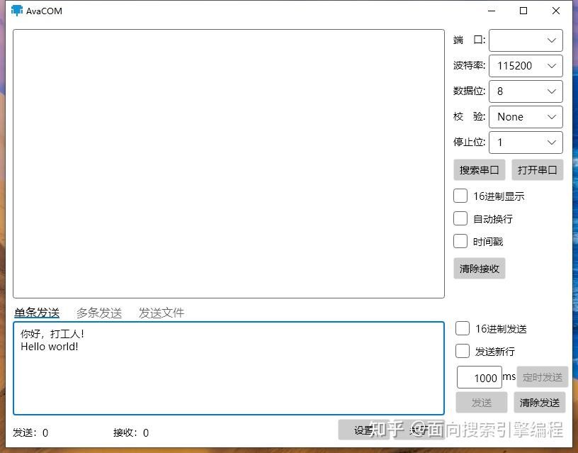This screenshot has width=578, height=453.
Task: Open the 停止位 dropdown showing 1
Action: tap(526, 142)
